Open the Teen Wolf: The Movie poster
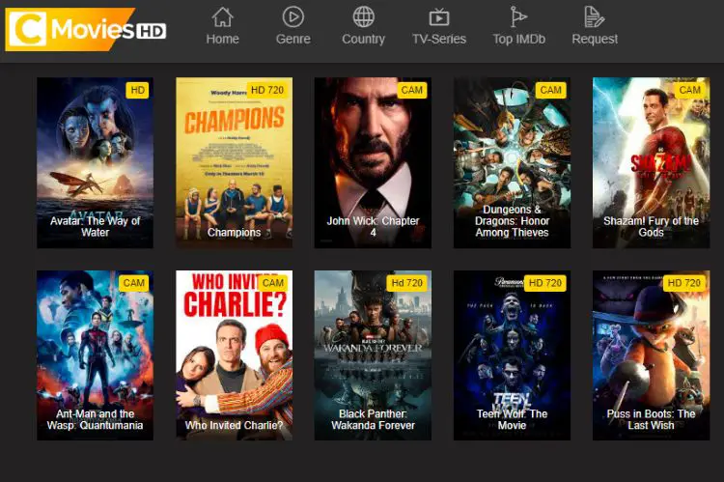The height and width of the screenshot is (482, 724). pyautogui.click(x=512, y=354)
